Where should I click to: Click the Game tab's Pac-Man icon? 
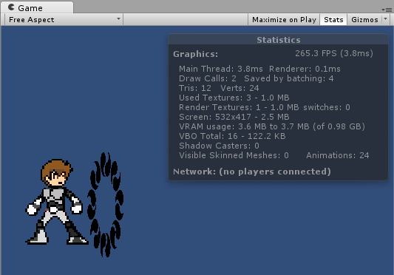pyautogui.click(x=11, y=7)
